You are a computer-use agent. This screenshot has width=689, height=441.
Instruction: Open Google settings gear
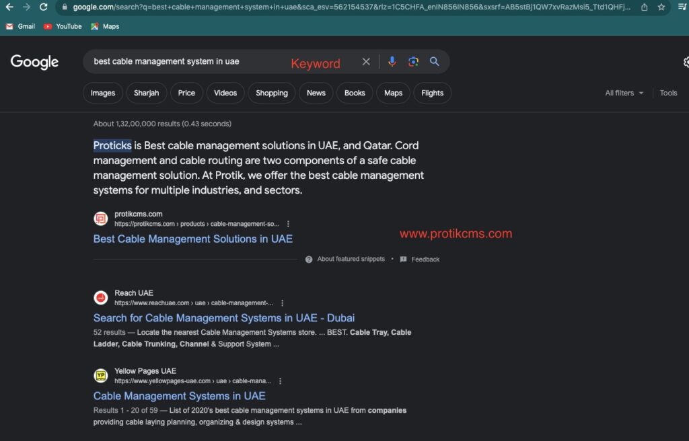point(686,62)
